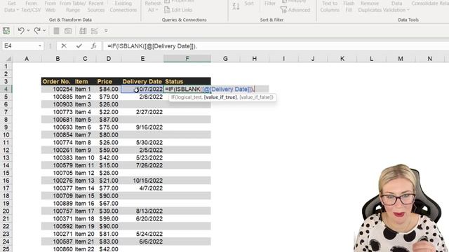Click the Status table header
The height and width of the screenshot is (252, 449).
point(187,81)
